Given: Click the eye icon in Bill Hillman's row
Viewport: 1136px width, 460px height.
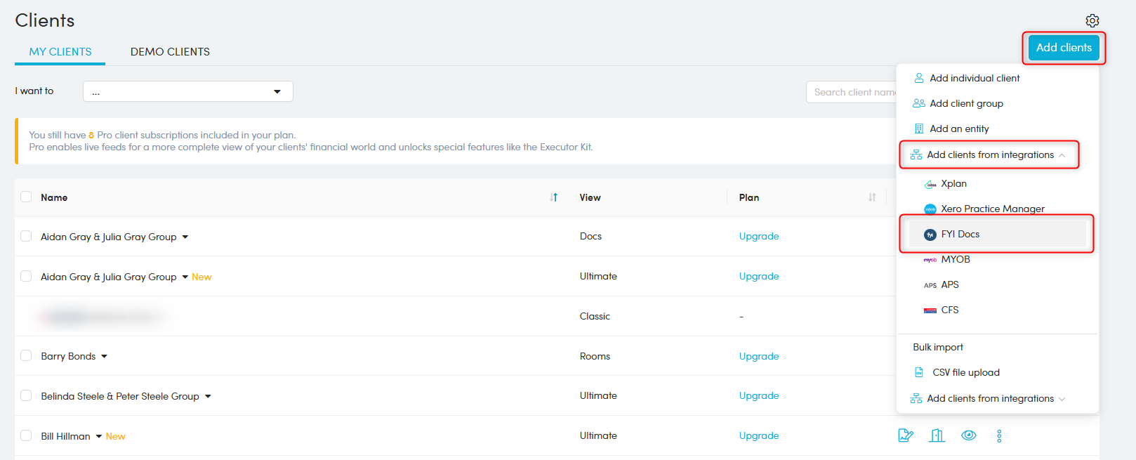Looking at the screenshot, I should tap(968, 435).
